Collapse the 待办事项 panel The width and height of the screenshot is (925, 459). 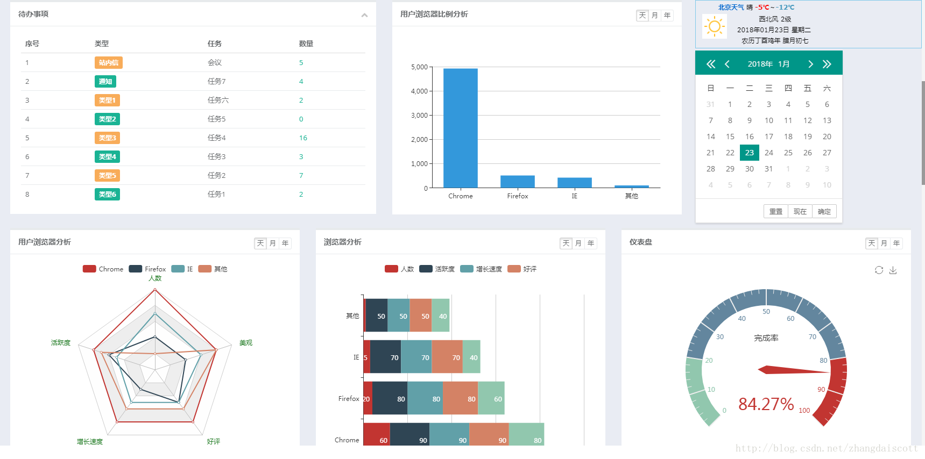[x=364, y=15]
